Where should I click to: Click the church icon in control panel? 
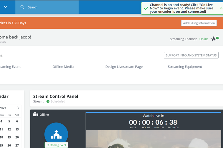point(56,134)
